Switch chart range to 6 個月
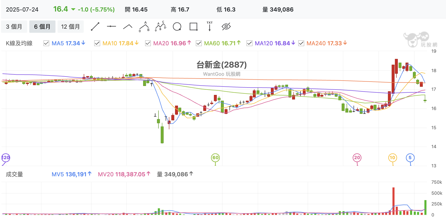446x218 pixels. coord(42,27)
